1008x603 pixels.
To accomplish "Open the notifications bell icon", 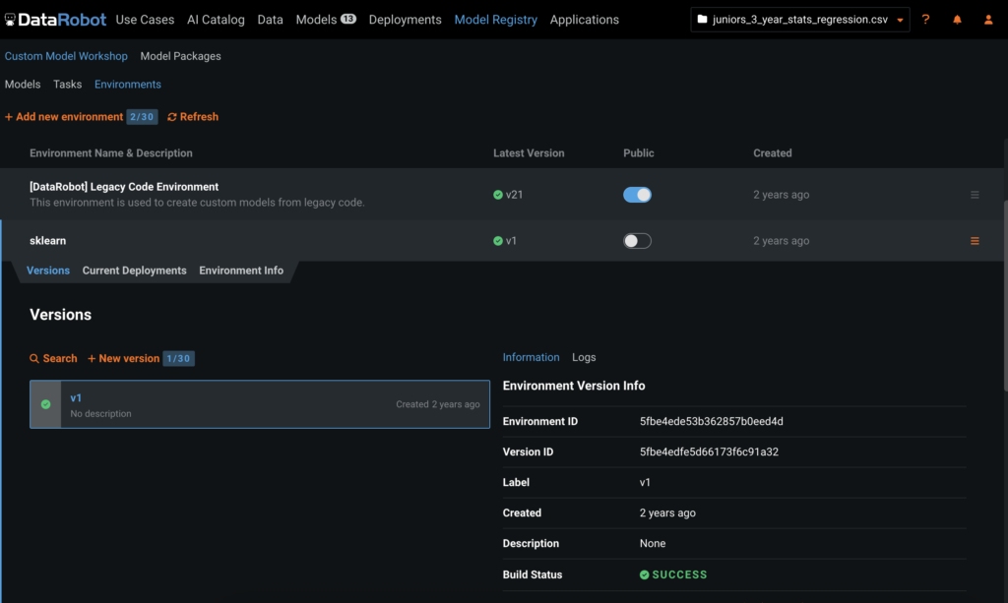I will 957,19.
